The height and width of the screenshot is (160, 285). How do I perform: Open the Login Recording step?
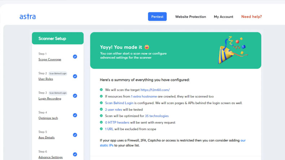[50, 98]
